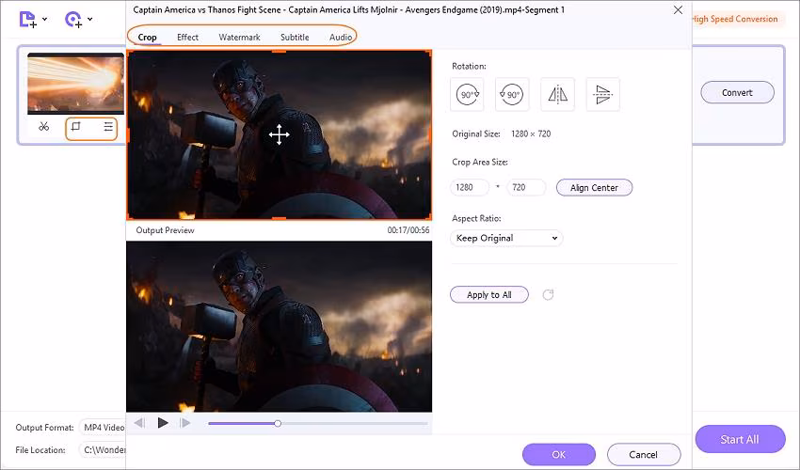Screen dimensions: 800x470
Task: Rotate video 90 degrees clockwise
Action: [x=467, y=94]
